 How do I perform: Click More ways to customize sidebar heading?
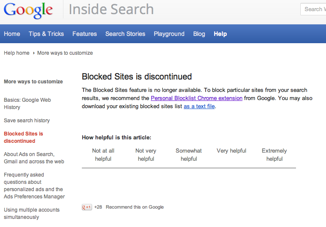pos(33,82)
